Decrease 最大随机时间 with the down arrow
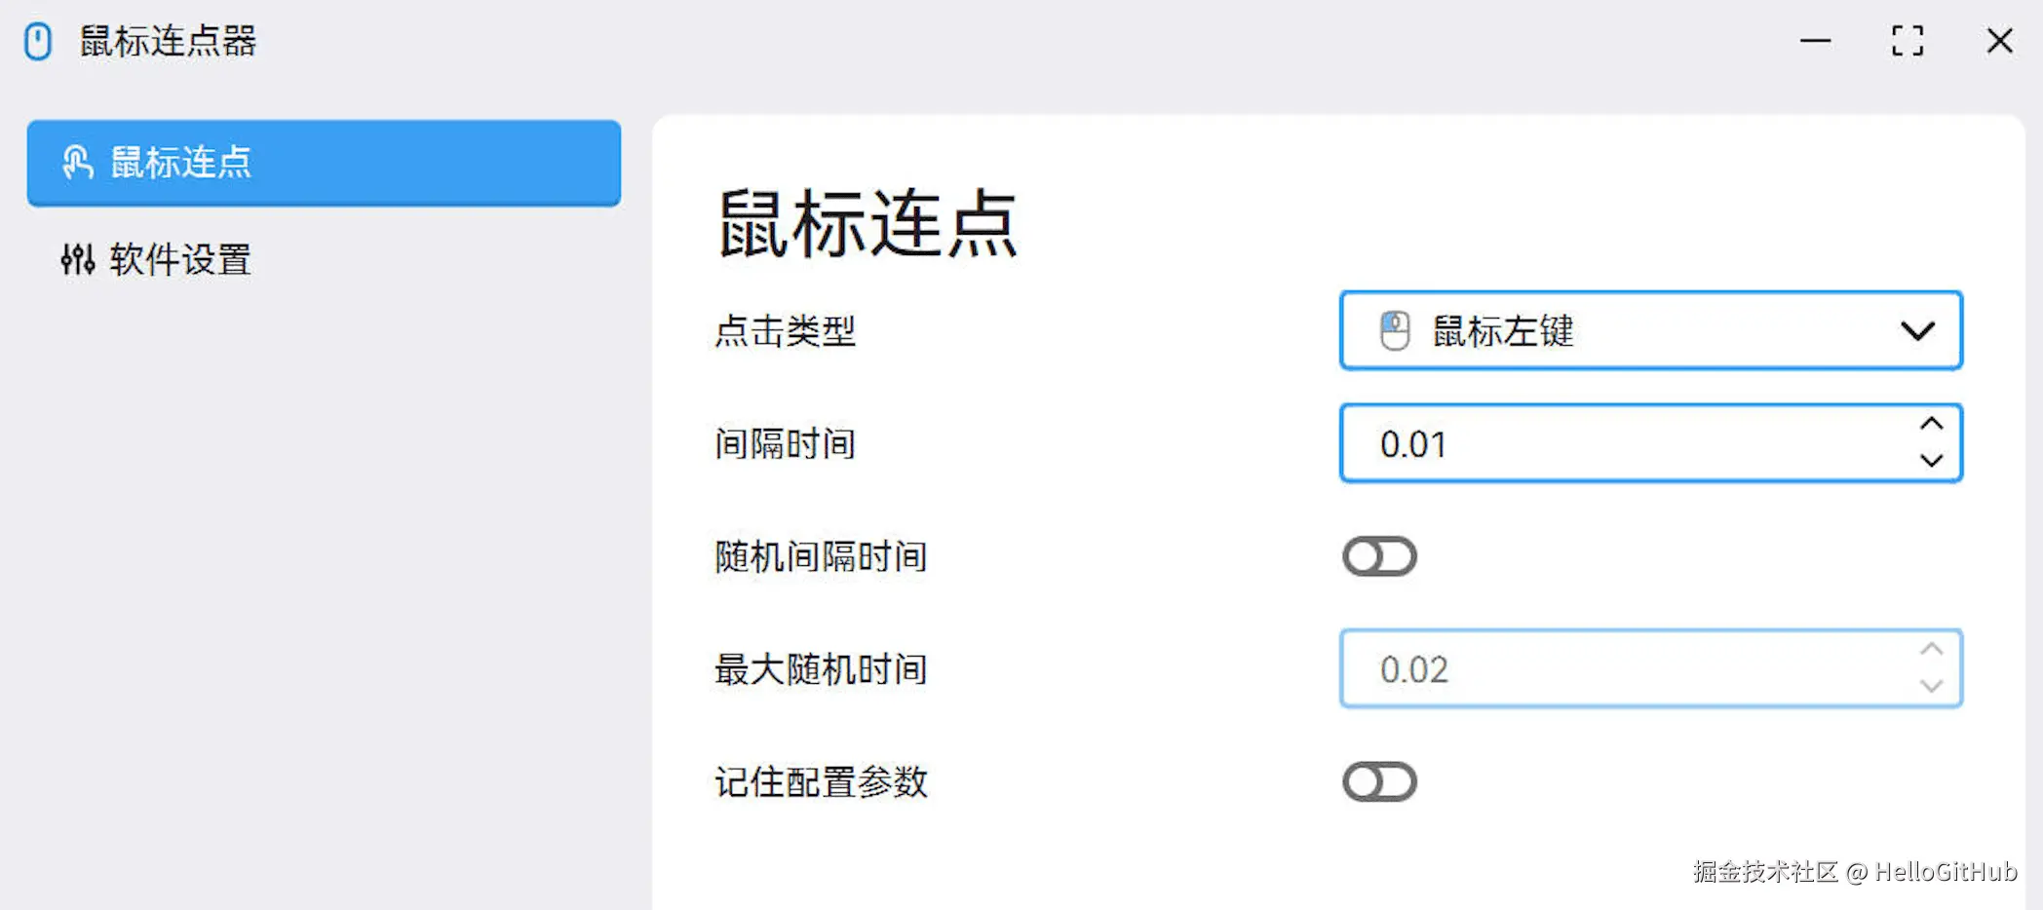Image resolution: width=2043 pixels, height=910 pixels. tap(1931, 686)
